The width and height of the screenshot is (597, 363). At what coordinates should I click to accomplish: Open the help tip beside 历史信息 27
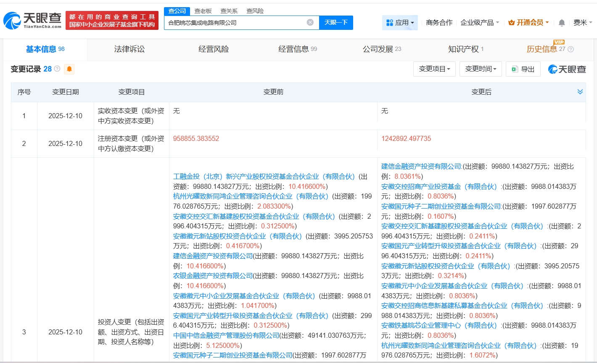[x=570, y=49]
